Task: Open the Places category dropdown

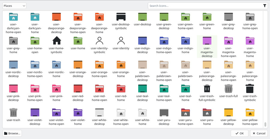Action: pos(14,6)
